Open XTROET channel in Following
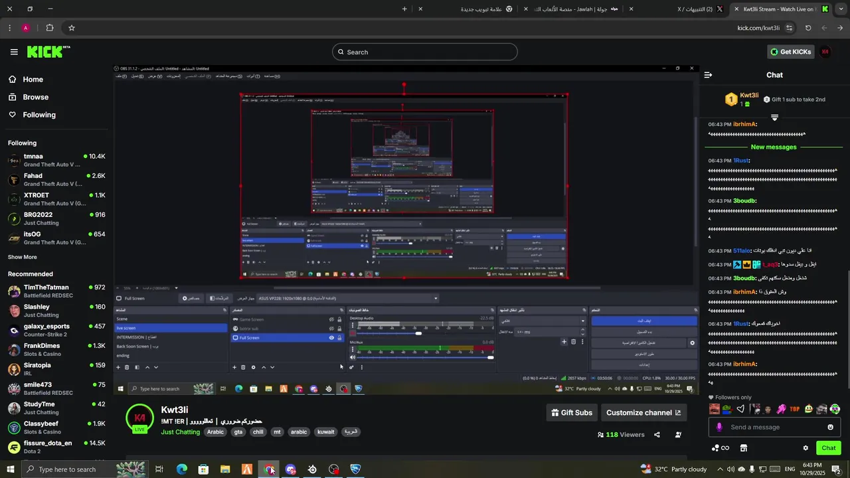This screenshot has height=478, width=850. click(x=56, y=199)
